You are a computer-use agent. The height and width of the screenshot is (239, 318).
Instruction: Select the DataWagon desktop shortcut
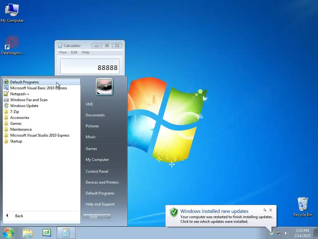[12, 45]
